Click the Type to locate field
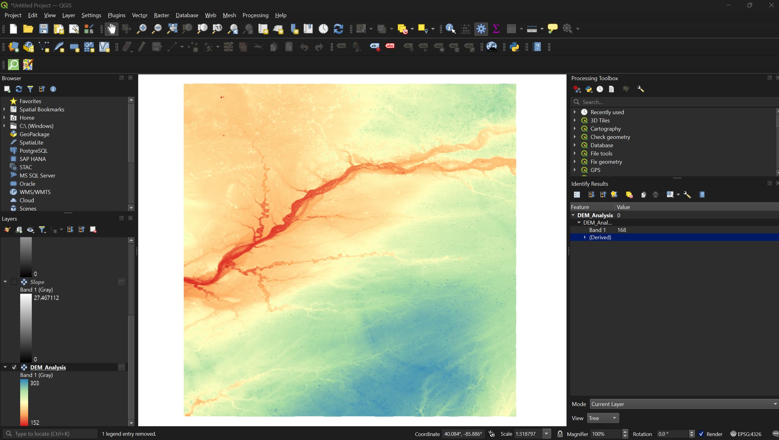 pos(50,434)
